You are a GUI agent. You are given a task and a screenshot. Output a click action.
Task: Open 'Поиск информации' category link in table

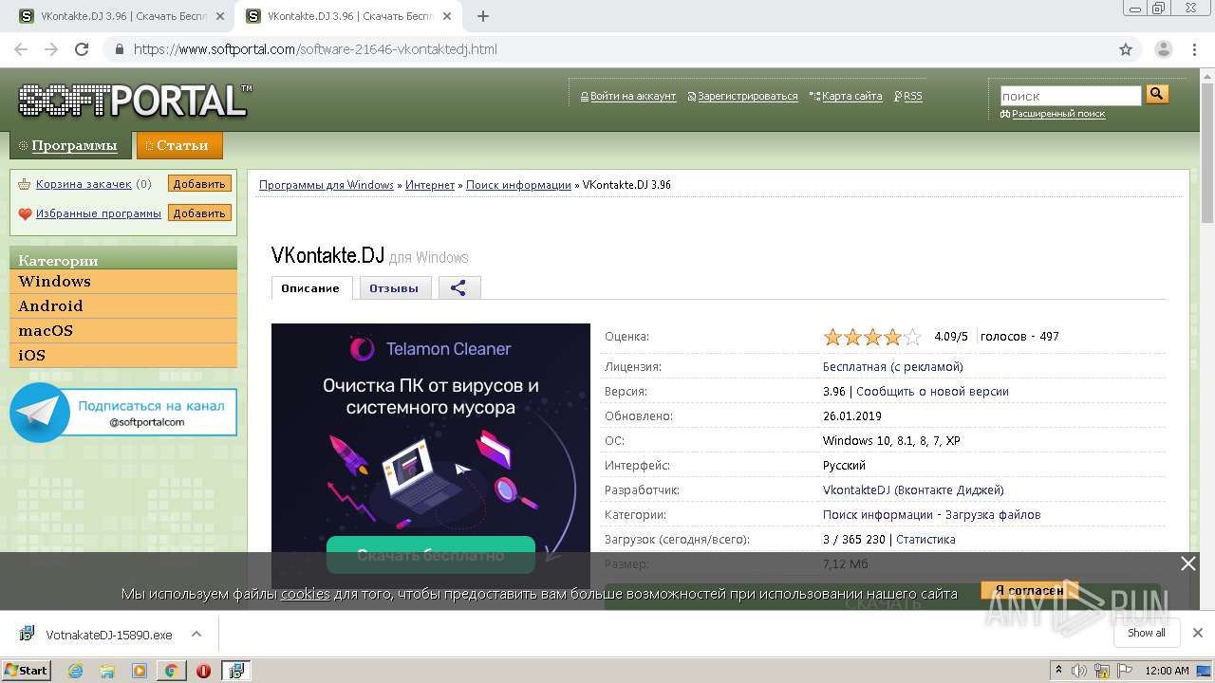[x=878, y=515]
